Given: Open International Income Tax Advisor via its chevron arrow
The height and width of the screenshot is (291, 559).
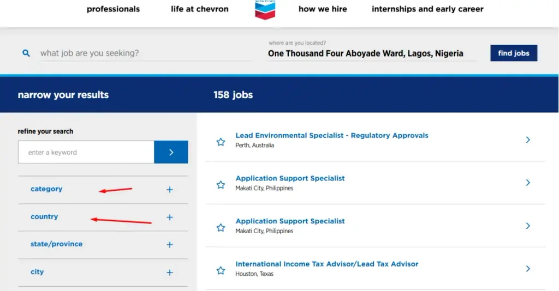Looking at the screenshot, I should 528,269.
